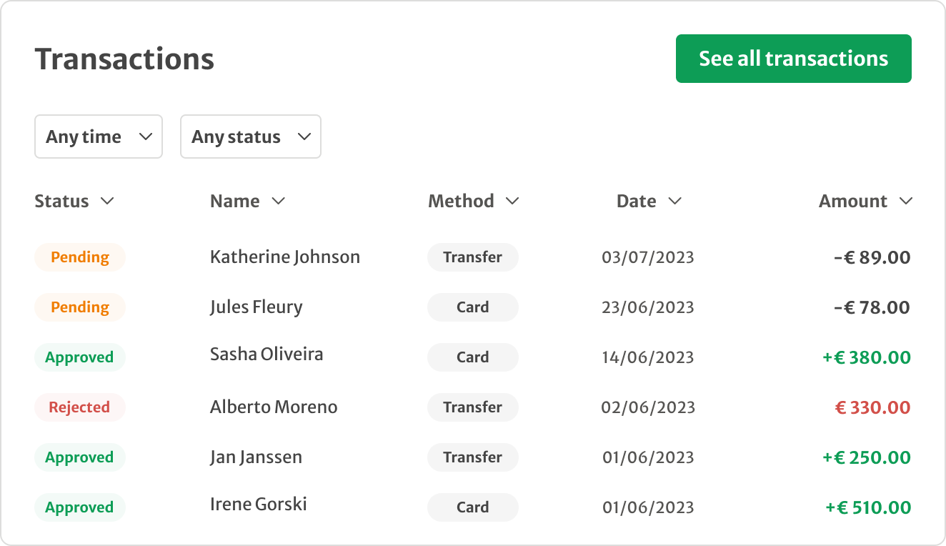Open the Any status filter dropdown
The height and width of the screenshot is (546, 946).
250,136
